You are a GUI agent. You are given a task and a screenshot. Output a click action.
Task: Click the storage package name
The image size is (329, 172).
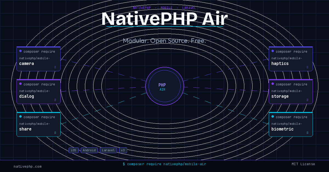[280, 96]
